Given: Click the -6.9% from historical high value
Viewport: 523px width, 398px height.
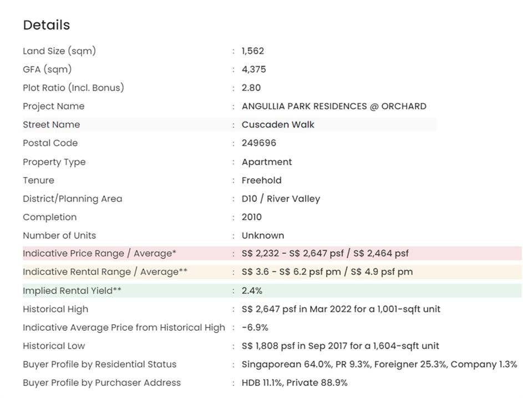Looking at the screenshot, I should [255, 328].
